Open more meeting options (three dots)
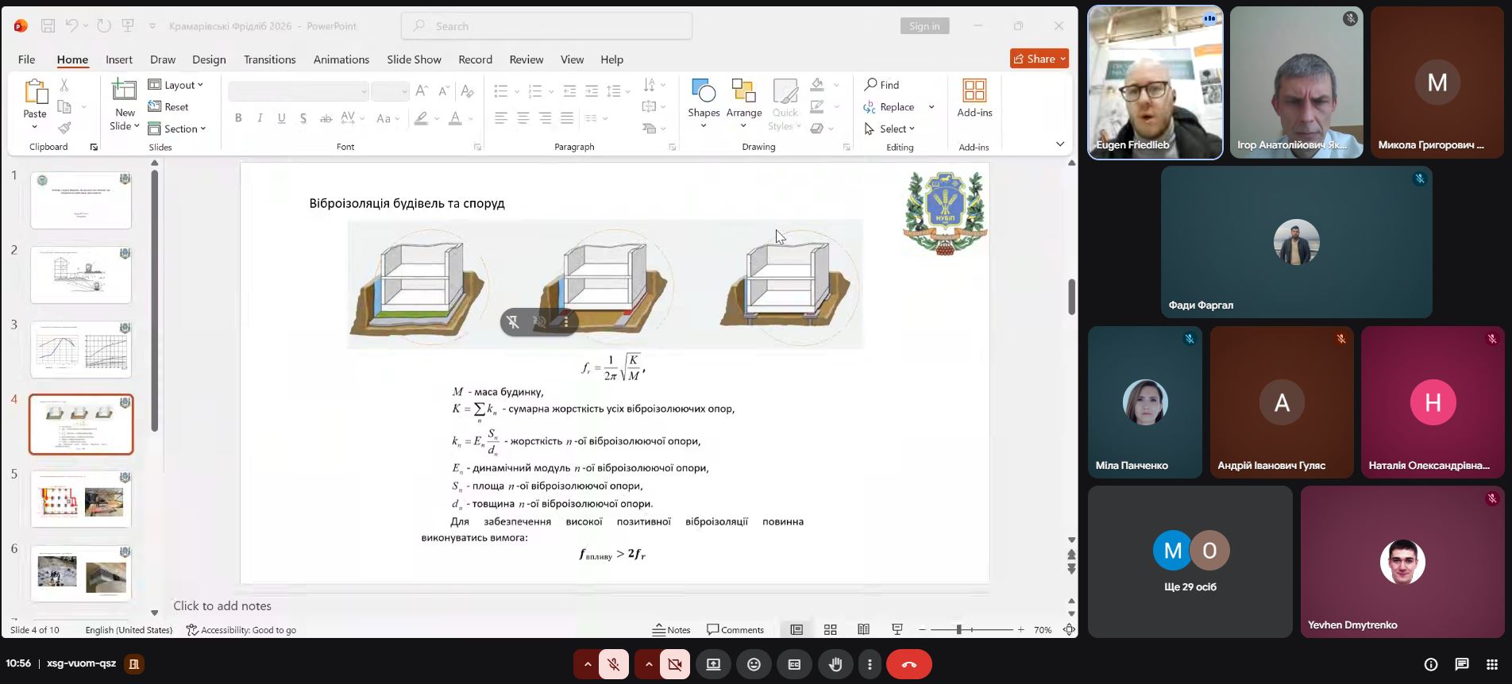The height and width of the screenshot is (684, 1512). [x=870, y=664]
